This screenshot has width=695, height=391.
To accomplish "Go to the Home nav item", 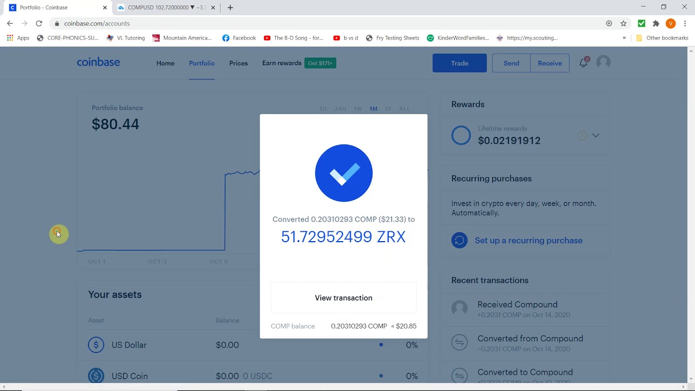I will pyautogui.click(x=166, y=63).
